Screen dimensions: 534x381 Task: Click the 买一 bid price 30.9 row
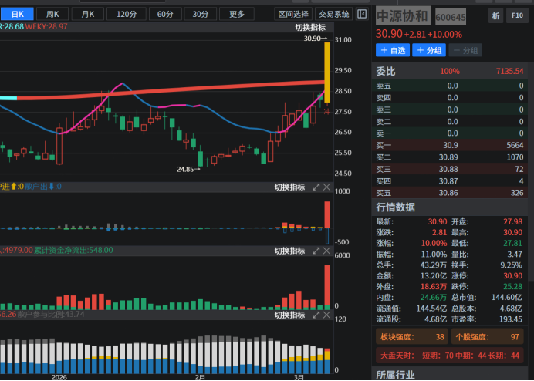click(449, 145)
